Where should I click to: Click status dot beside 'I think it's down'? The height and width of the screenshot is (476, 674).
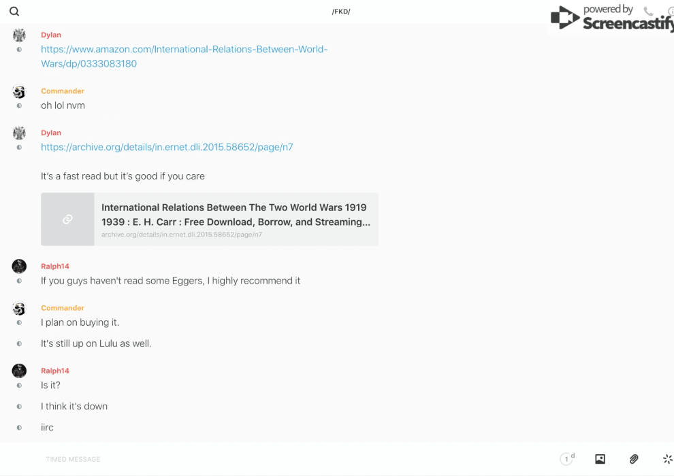(x=19, y=407)
